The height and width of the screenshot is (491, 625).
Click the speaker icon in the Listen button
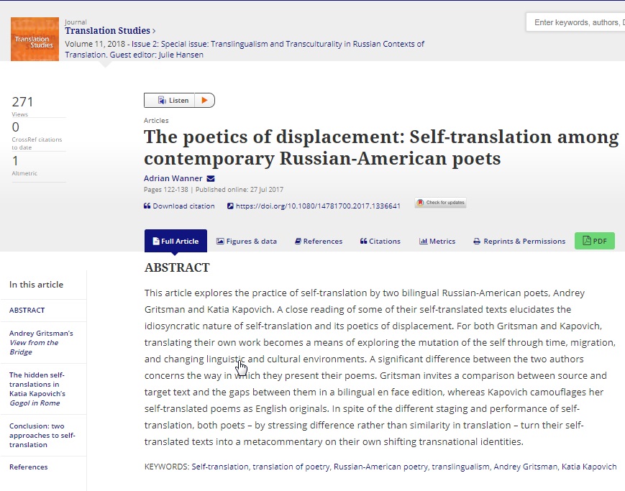161,100
